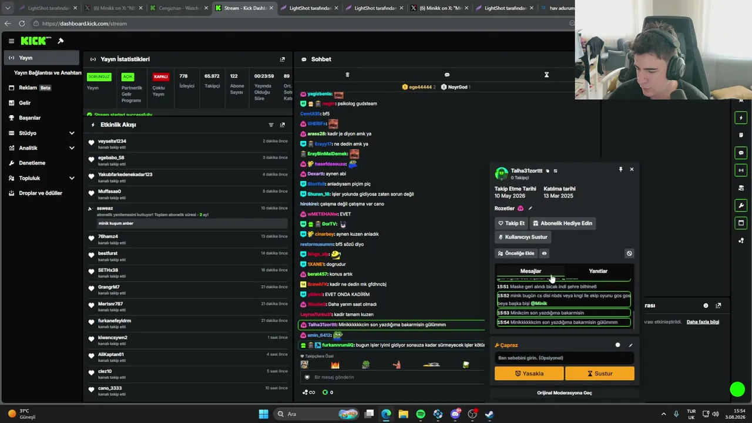The width and height of the screenshot is (752, 423).
Task: Open Discord from the taskbar
Action: pyautogui.click(x=455, y=414)
